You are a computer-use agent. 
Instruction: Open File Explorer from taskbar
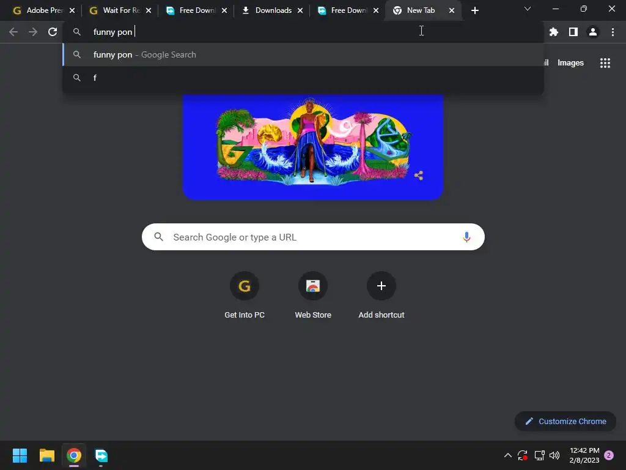46,455
